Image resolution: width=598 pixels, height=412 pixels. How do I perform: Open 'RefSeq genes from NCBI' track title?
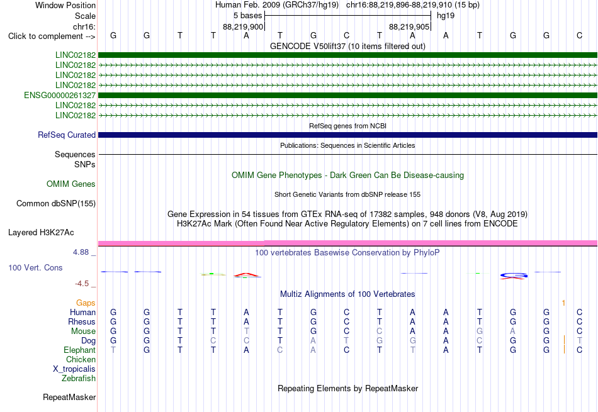[347, 126]
